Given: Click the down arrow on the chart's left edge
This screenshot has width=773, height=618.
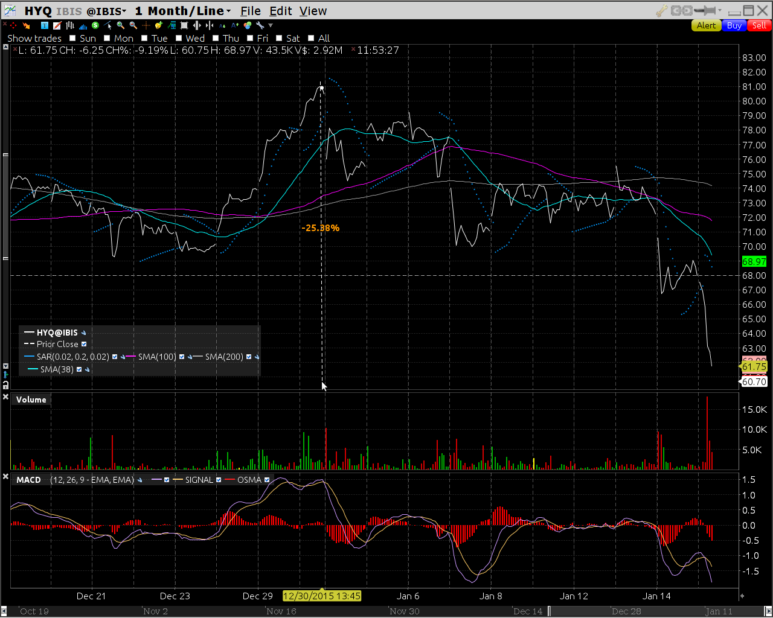Looking at the screenshot, I should [x=5, y=366].
